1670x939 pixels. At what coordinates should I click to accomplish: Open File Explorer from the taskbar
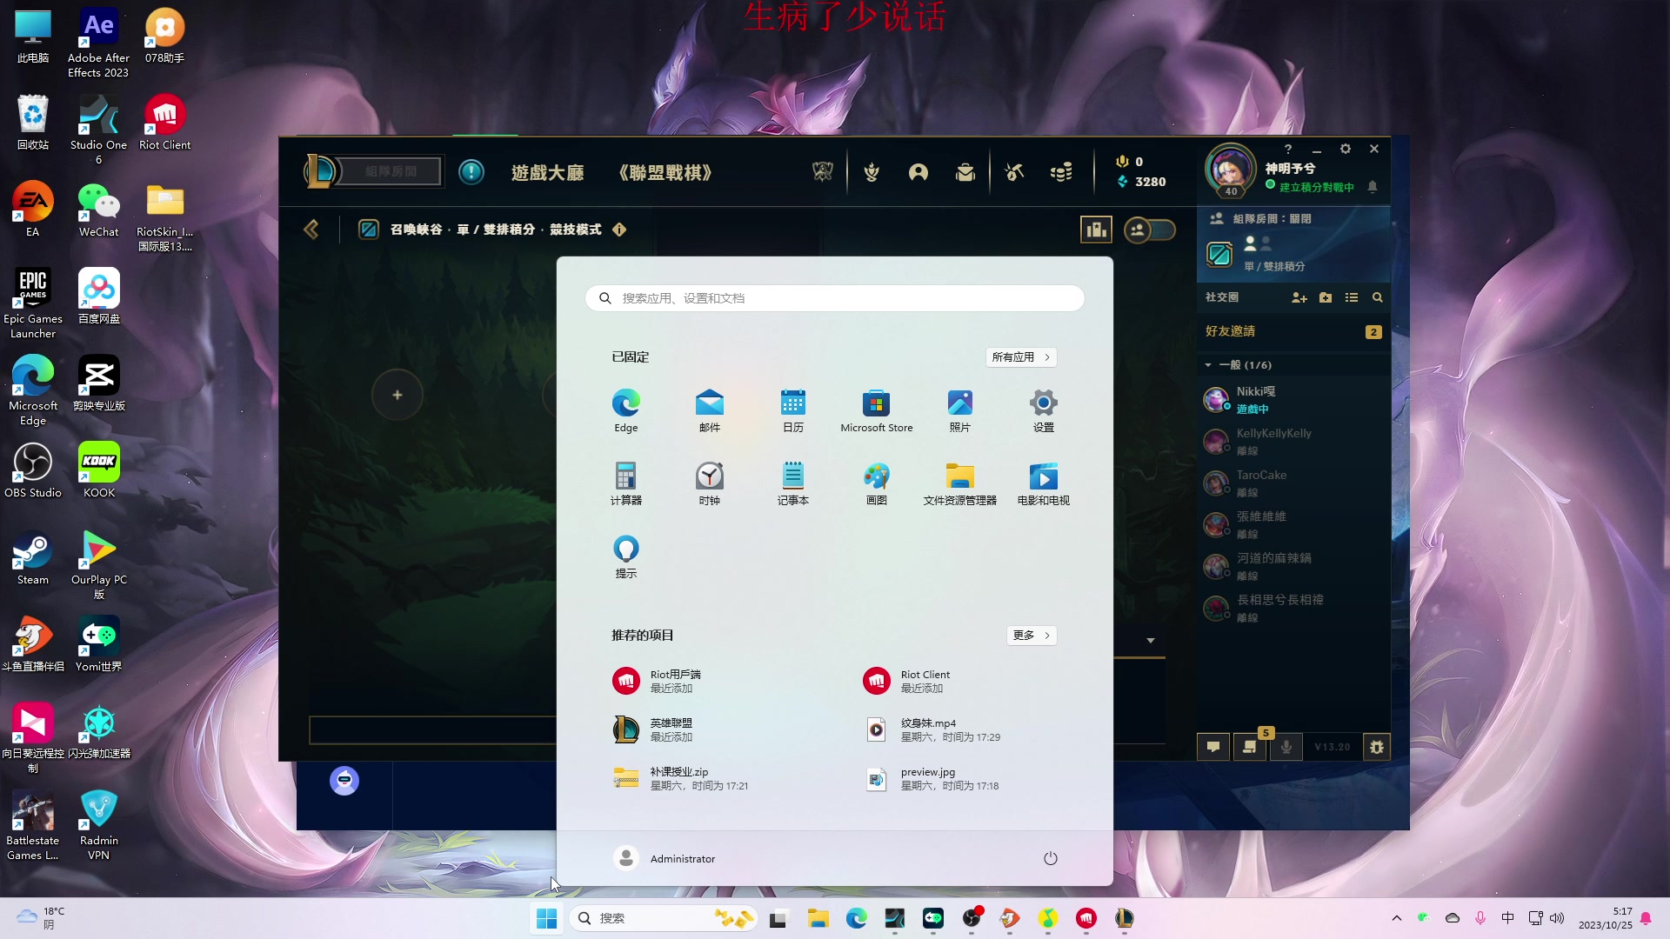pyautogui.click(x=818, y=918)
